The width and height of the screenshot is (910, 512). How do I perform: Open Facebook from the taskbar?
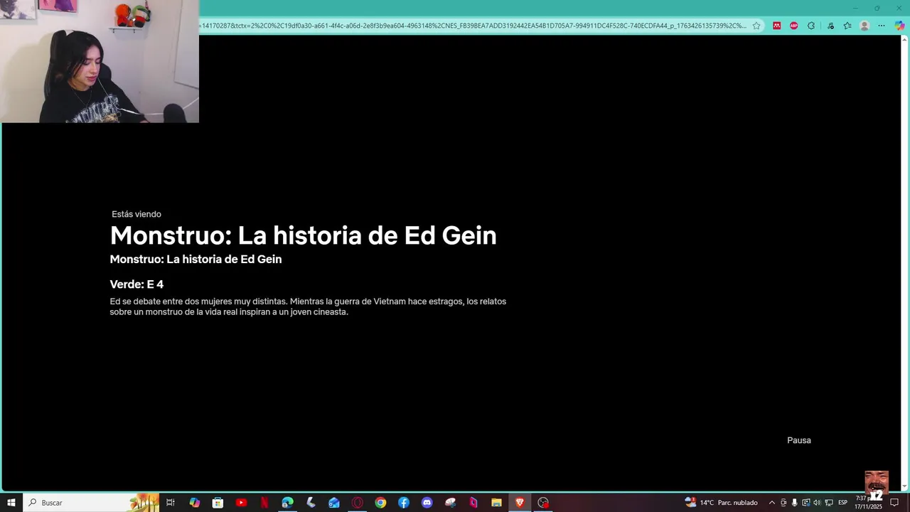point(404,503)
